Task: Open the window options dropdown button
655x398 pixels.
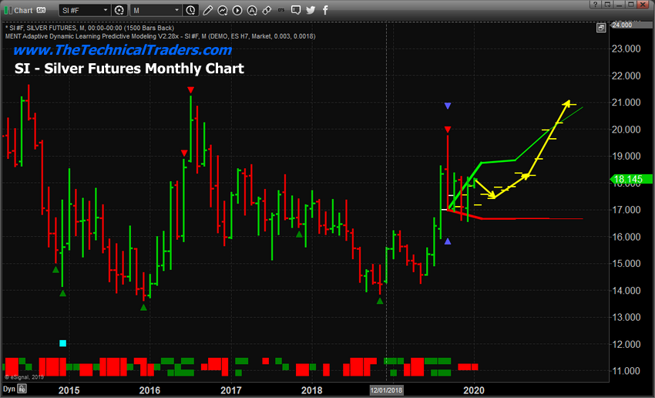Action: point(607,4)
